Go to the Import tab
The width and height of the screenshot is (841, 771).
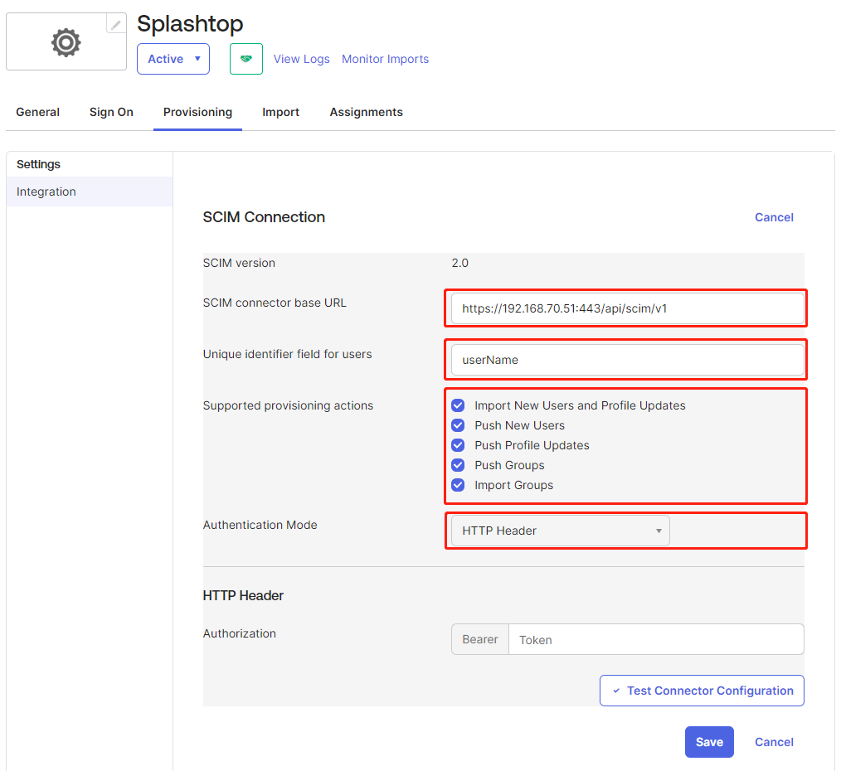[x=280, y=112]
